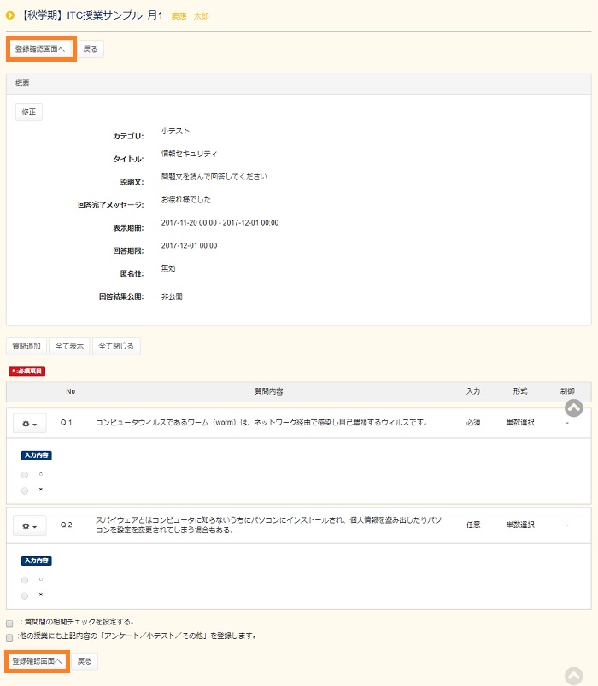Click the 慶應 太郎 name link
Image resolution: width=598 pixels, height=686 pixels.
click(x=190, y=16)
